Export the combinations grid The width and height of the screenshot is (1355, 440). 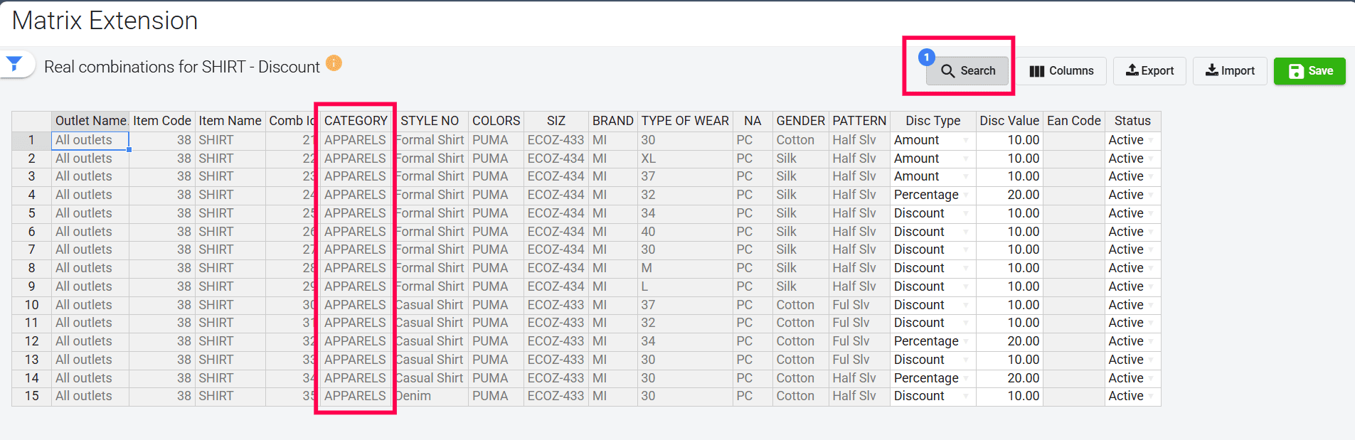(1149, 71)
